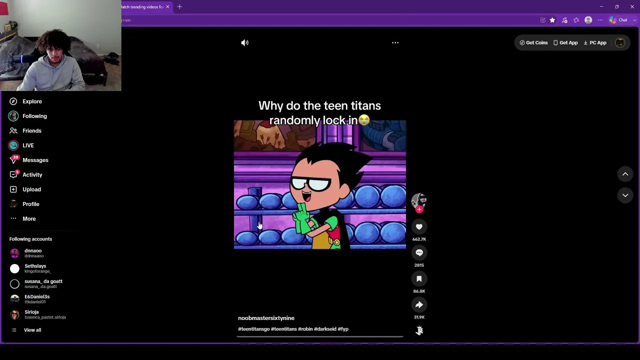Close the current browser tab

pos(167,7)
